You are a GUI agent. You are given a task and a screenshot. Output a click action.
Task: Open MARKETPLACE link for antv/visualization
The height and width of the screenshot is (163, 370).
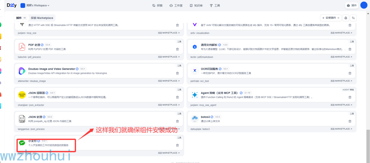click(342, 33)
